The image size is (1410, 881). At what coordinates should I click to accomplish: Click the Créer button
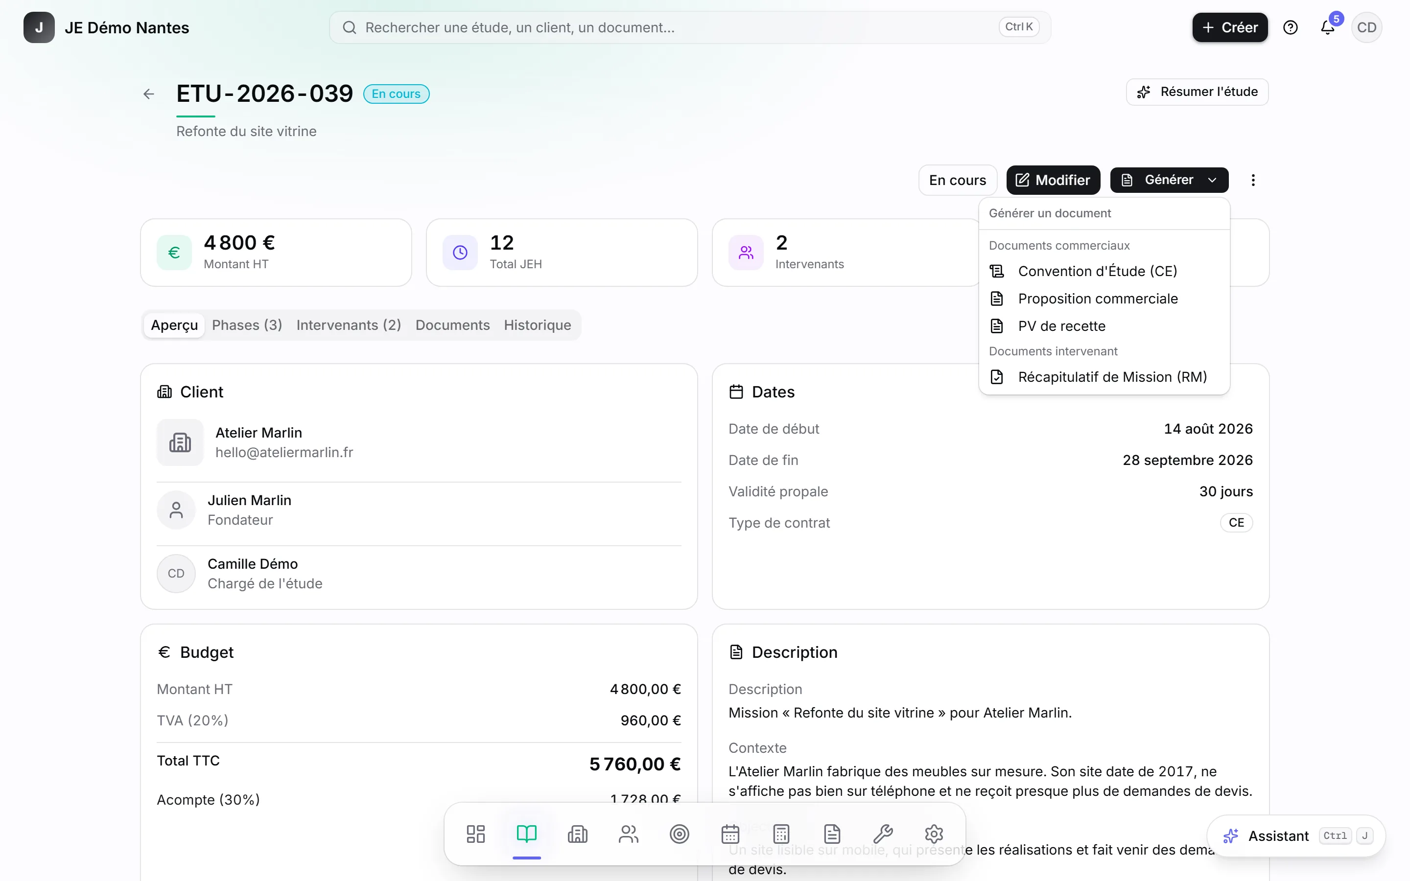tap(1229, 27)
